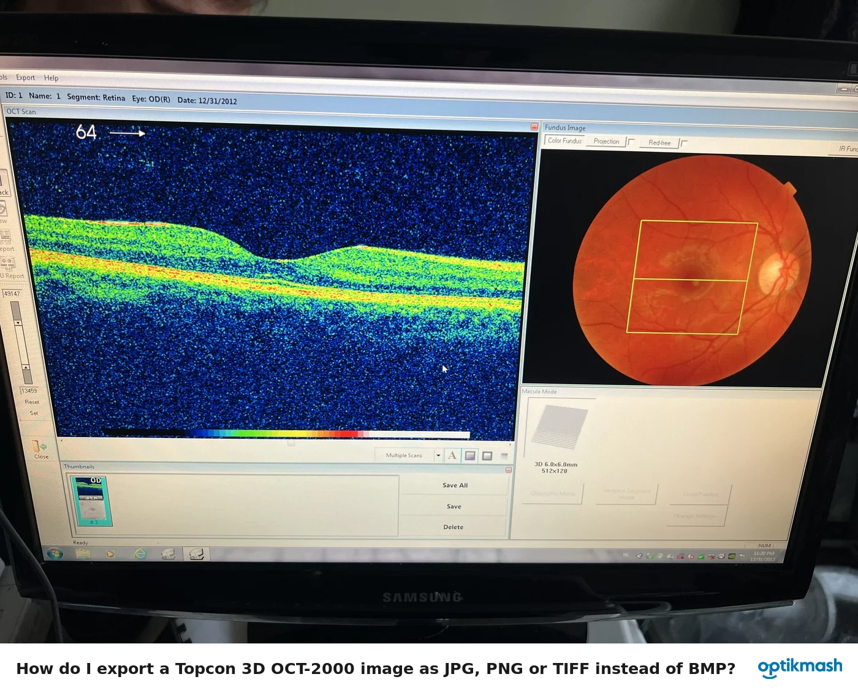Screen dimensions: 858x693
Task: Click the 'Segment: Retina' header text
Action: pyautogui.click(x=96, y=97)
